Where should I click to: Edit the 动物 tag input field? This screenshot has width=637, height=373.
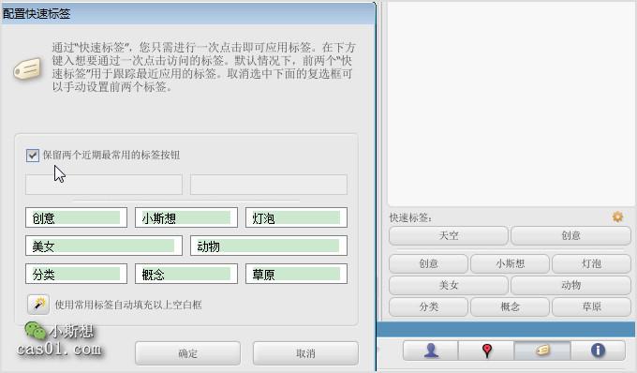269,246
